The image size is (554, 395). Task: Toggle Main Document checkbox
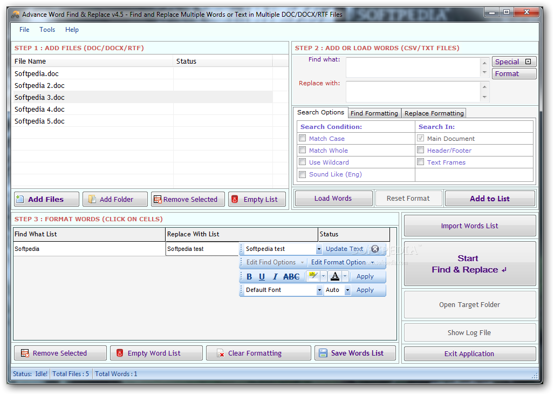pyautogui.click(x=420, y=138)
